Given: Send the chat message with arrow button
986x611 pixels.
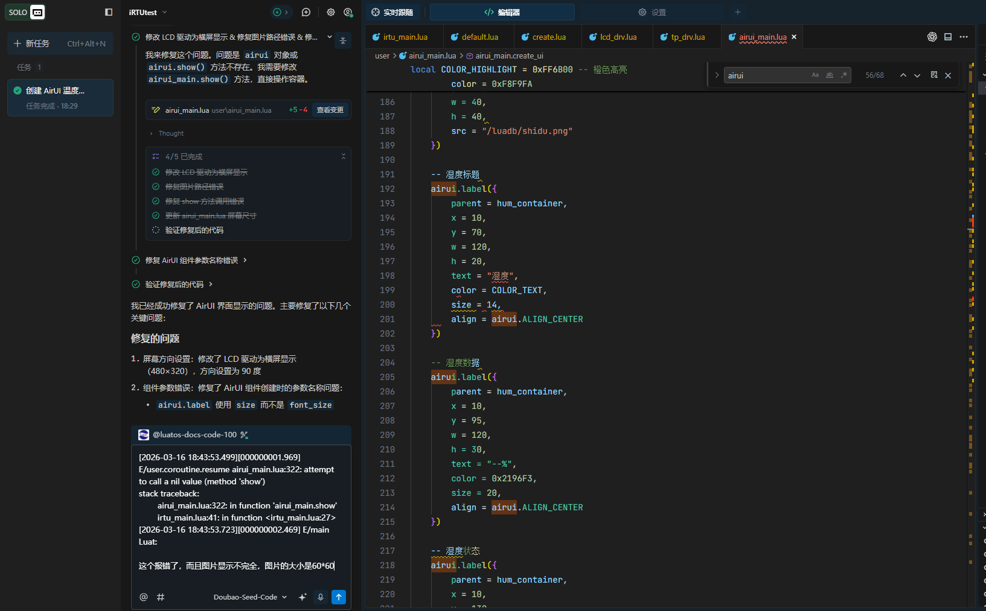Looking at the screenshot, I should (339, 597).
